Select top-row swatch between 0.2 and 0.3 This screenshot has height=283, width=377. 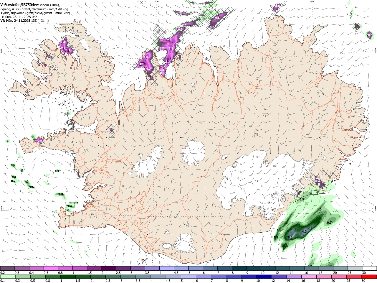7,268
